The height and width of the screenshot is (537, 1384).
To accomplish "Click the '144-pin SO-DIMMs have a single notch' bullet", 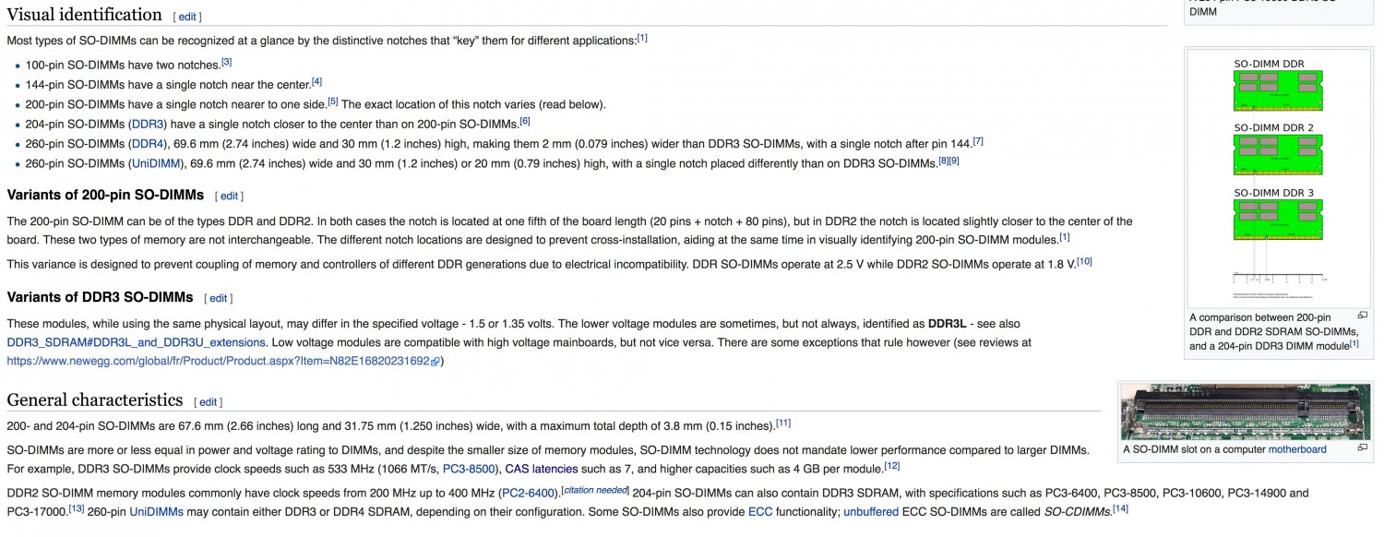I will (168, 85).
